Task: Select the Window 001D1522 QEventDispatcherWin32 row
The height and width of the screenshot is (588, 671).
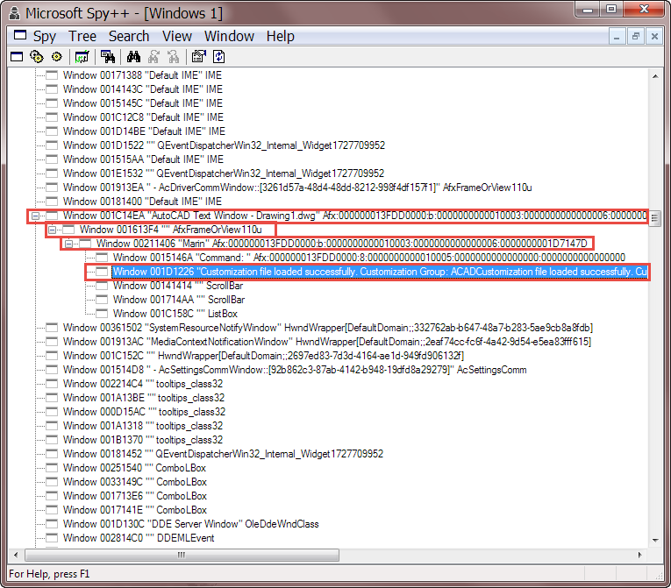Action: coord(224,145)
